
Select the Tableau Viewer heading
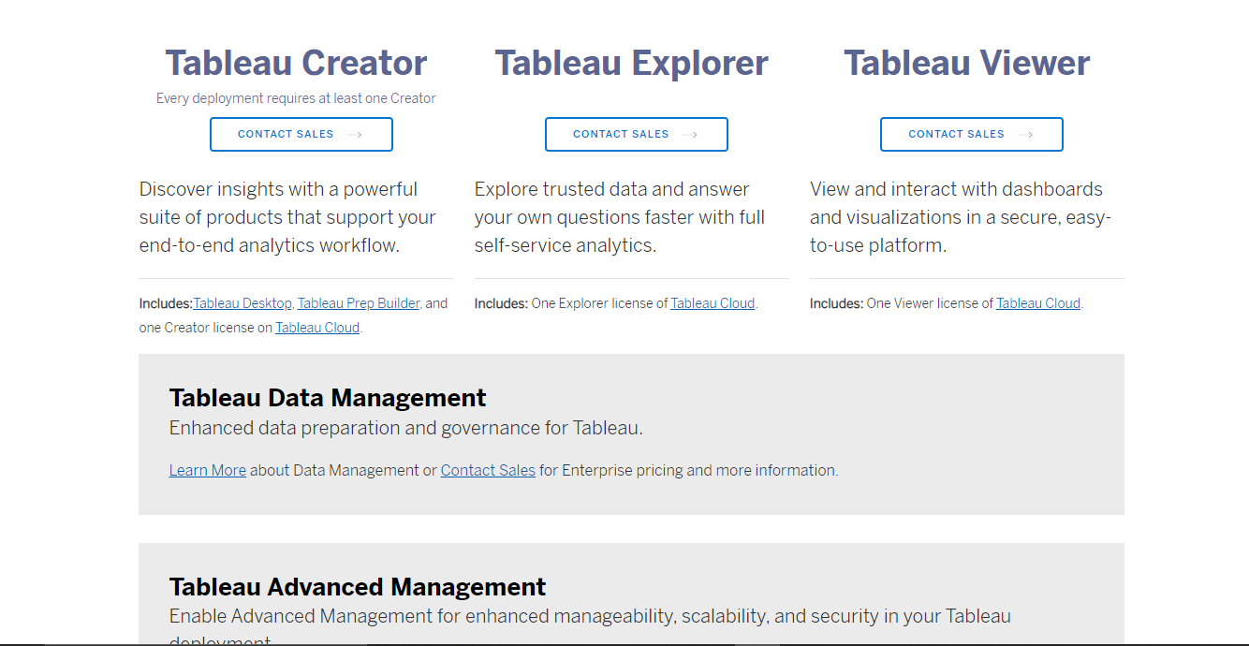click(967, 63)
